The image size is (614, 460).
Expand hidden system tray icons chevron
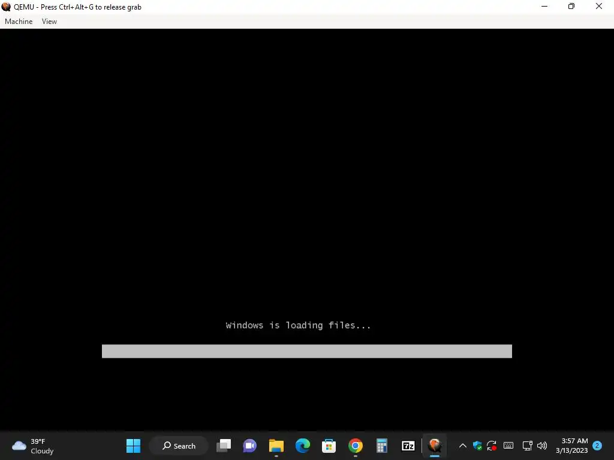[462, 446]
